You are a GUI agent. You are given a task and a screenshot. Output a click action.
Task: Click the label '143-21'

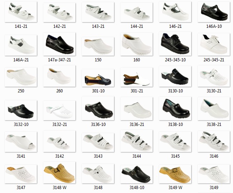98,26
